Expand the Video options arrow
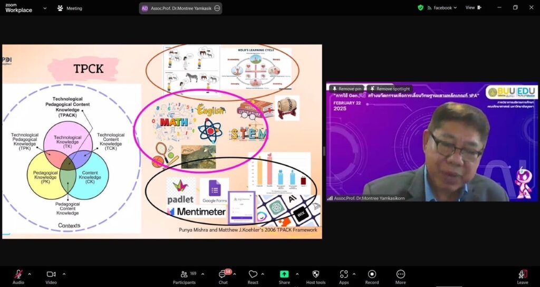 pos(64,274)
